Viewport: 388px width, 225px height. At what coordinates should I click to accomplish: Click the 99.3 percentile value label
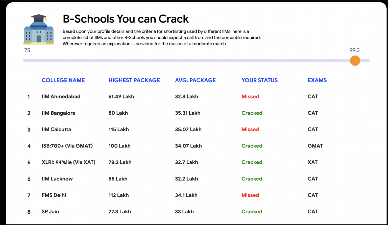point(355,50)
